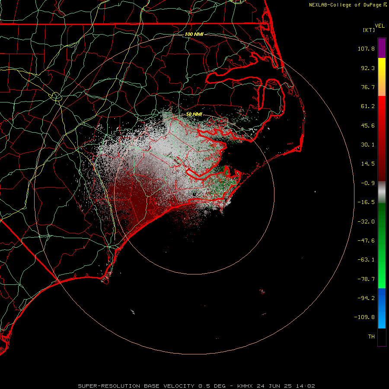Click the 92.3 legend value
The image size is (389, 389).
pyautogui.click(x=368, y=68)
